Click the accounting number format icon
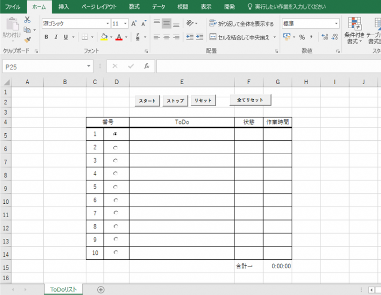This screenshot has width=381, height=295. (287, 37)
